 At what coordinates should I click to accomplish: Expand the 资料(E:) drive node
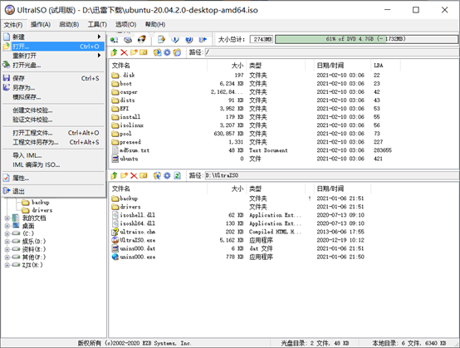click(7, 249)
